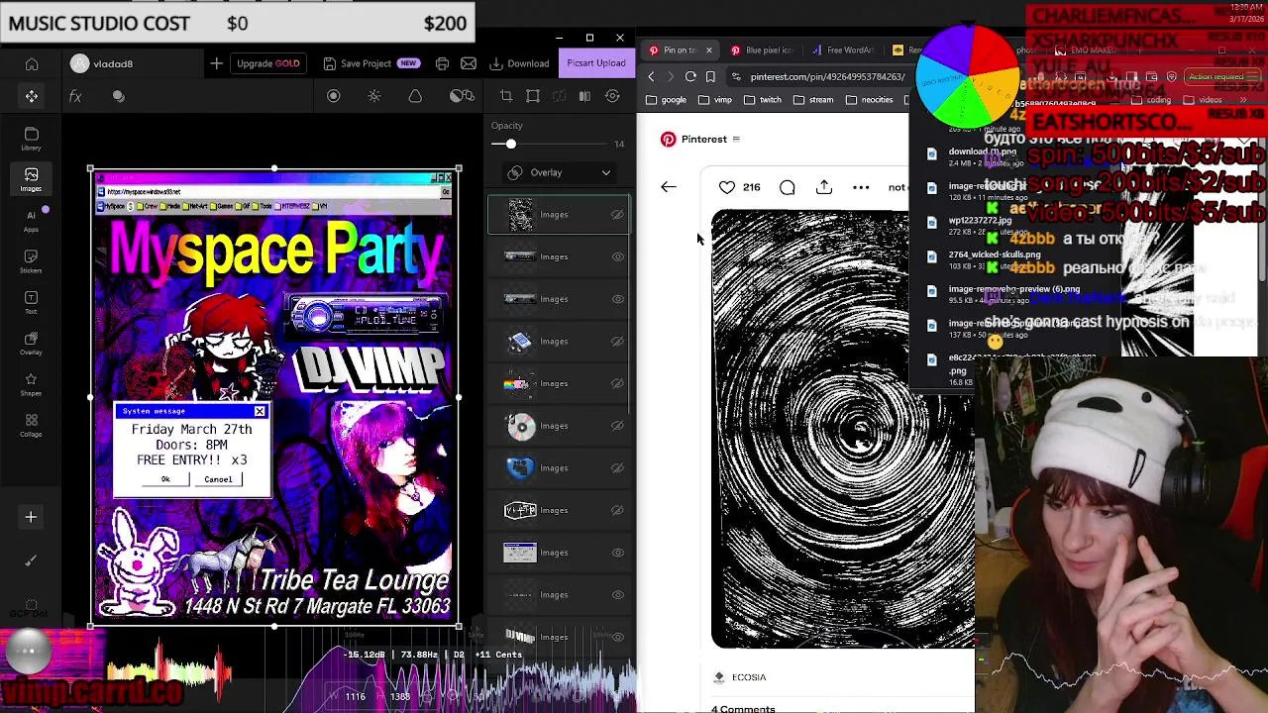Hide the small dashes layer
Image resolution: width=1268 pixels, height=713 pixels.
coord(617,595)
